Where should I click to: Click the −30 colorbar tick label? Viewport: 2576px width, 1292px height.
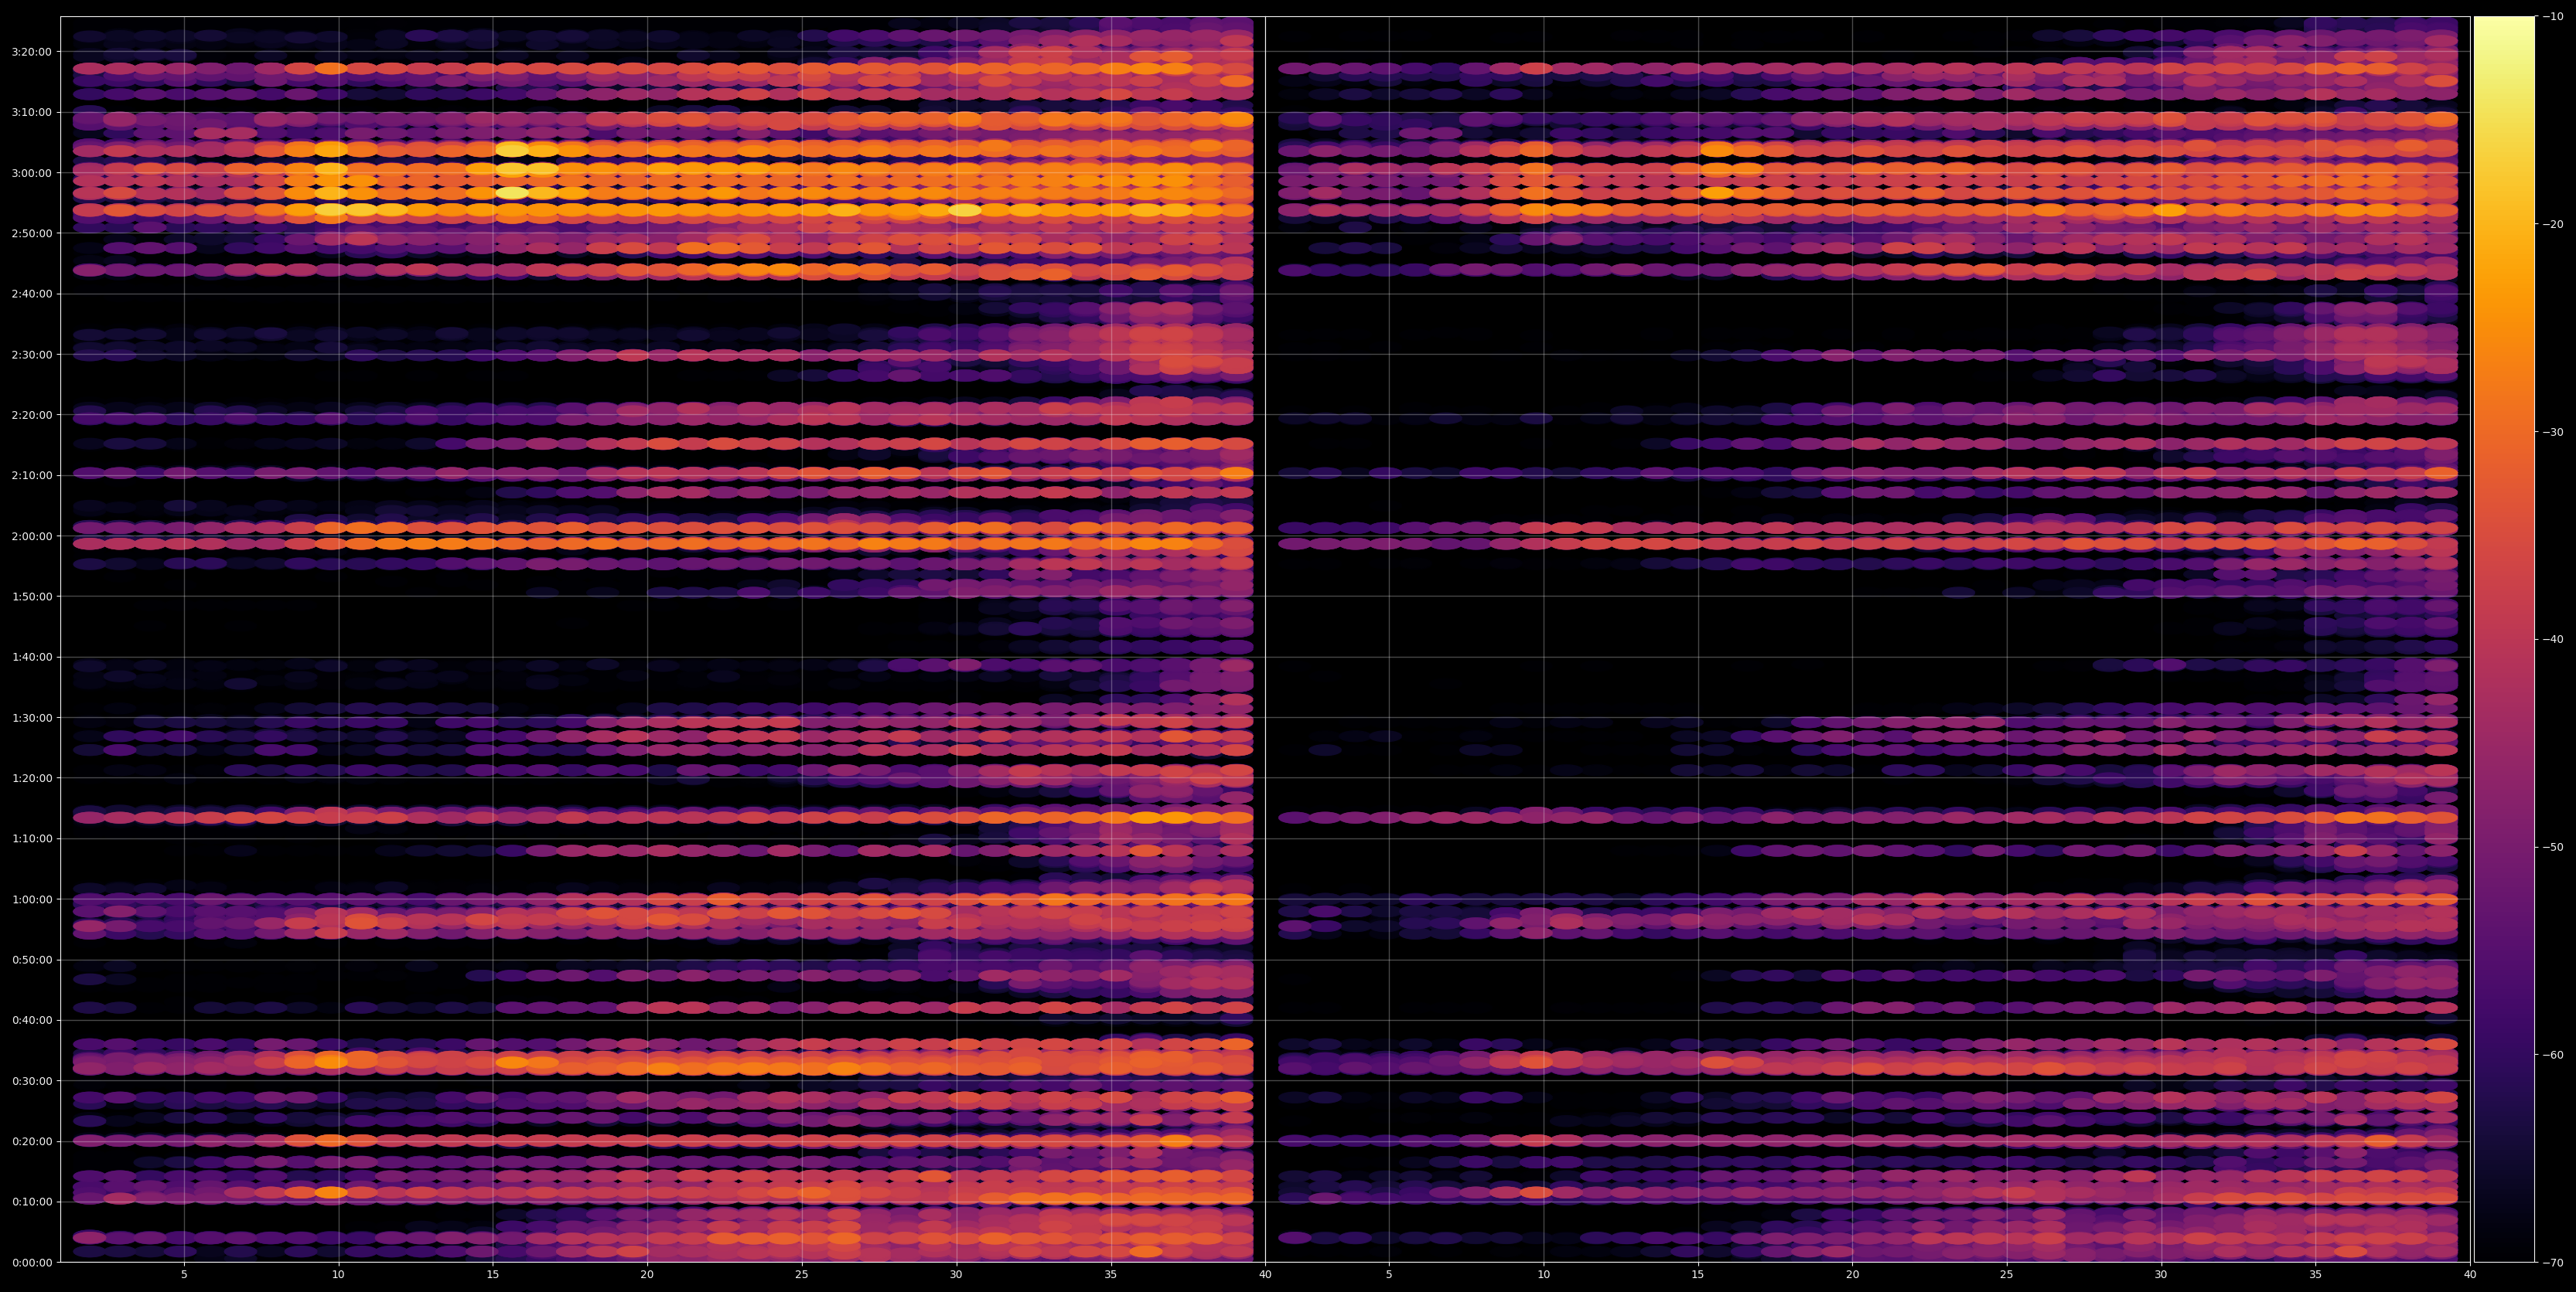(x=2552, y=432)
